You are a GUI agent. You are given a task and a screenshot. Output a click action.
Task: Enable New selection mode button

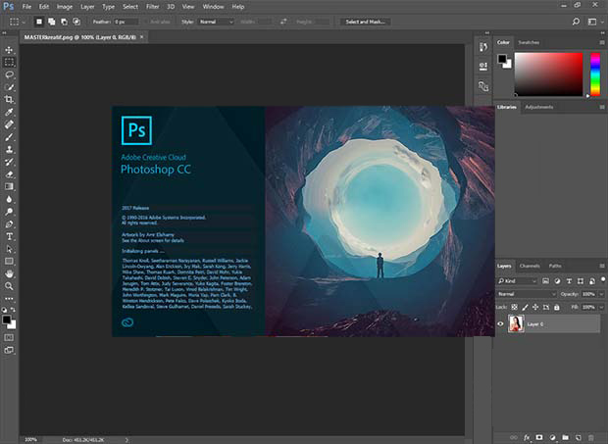click(39, 22)
